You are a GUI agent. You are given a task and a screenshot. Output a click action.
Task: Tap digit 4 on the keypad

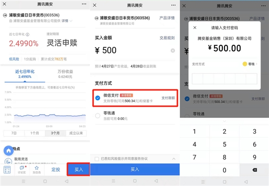pyautogui.click(x=195, y=144)
